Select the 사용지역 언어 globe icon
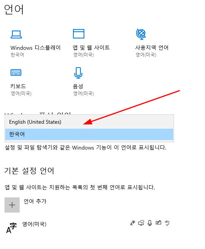This screenshot has height=249, width=205. click(x=141, y=34)
